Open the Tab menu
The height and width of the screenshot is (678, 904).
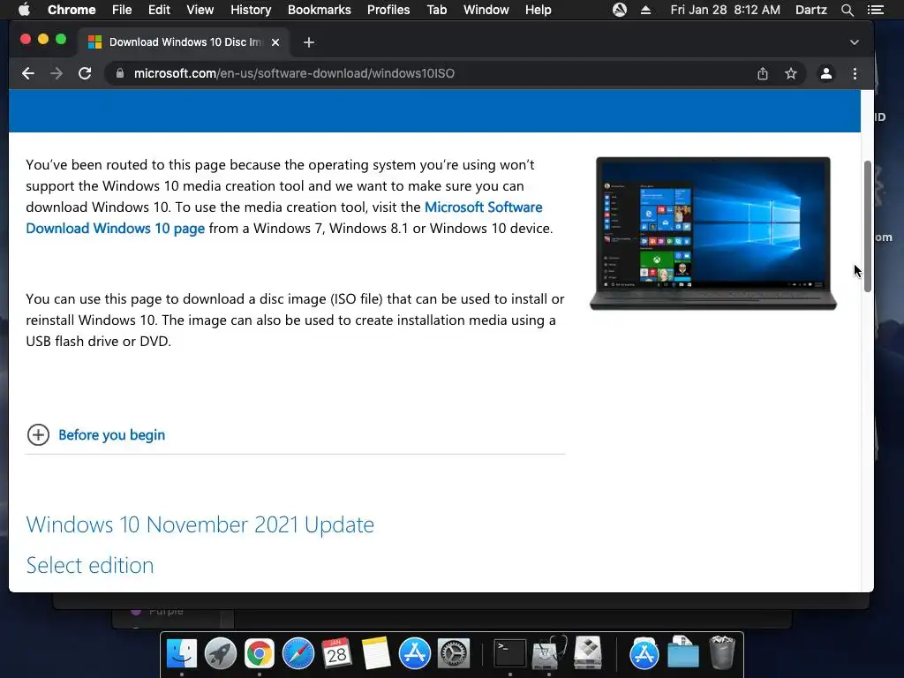tap(436, 10)
